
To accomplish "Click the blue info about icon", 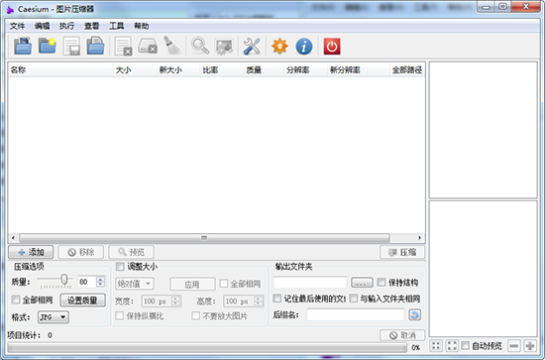I will point(304,46).
